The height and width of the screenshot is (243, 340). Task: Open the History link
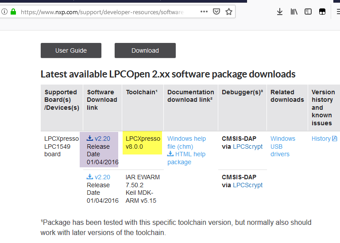pyautogui.click(x=321, y=139)
